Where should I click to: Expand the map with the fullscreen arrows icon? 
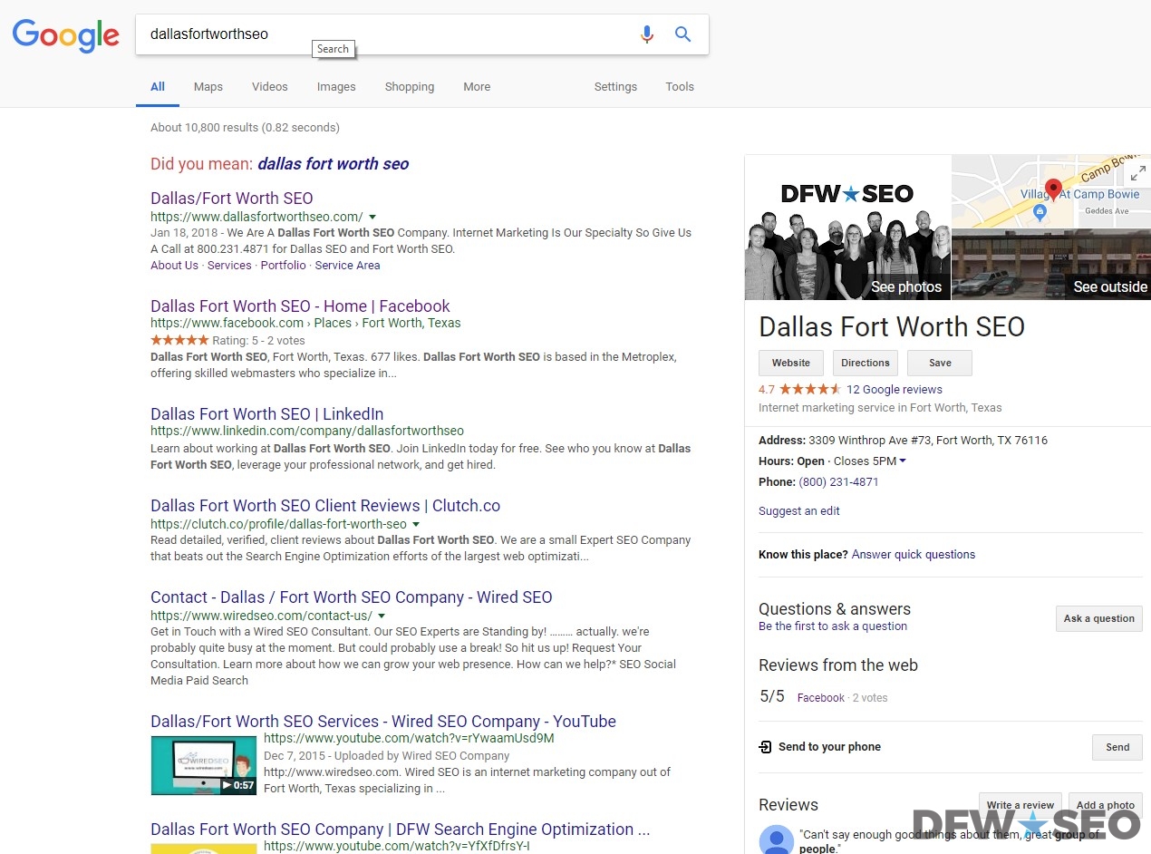(x=1137, y=173)
